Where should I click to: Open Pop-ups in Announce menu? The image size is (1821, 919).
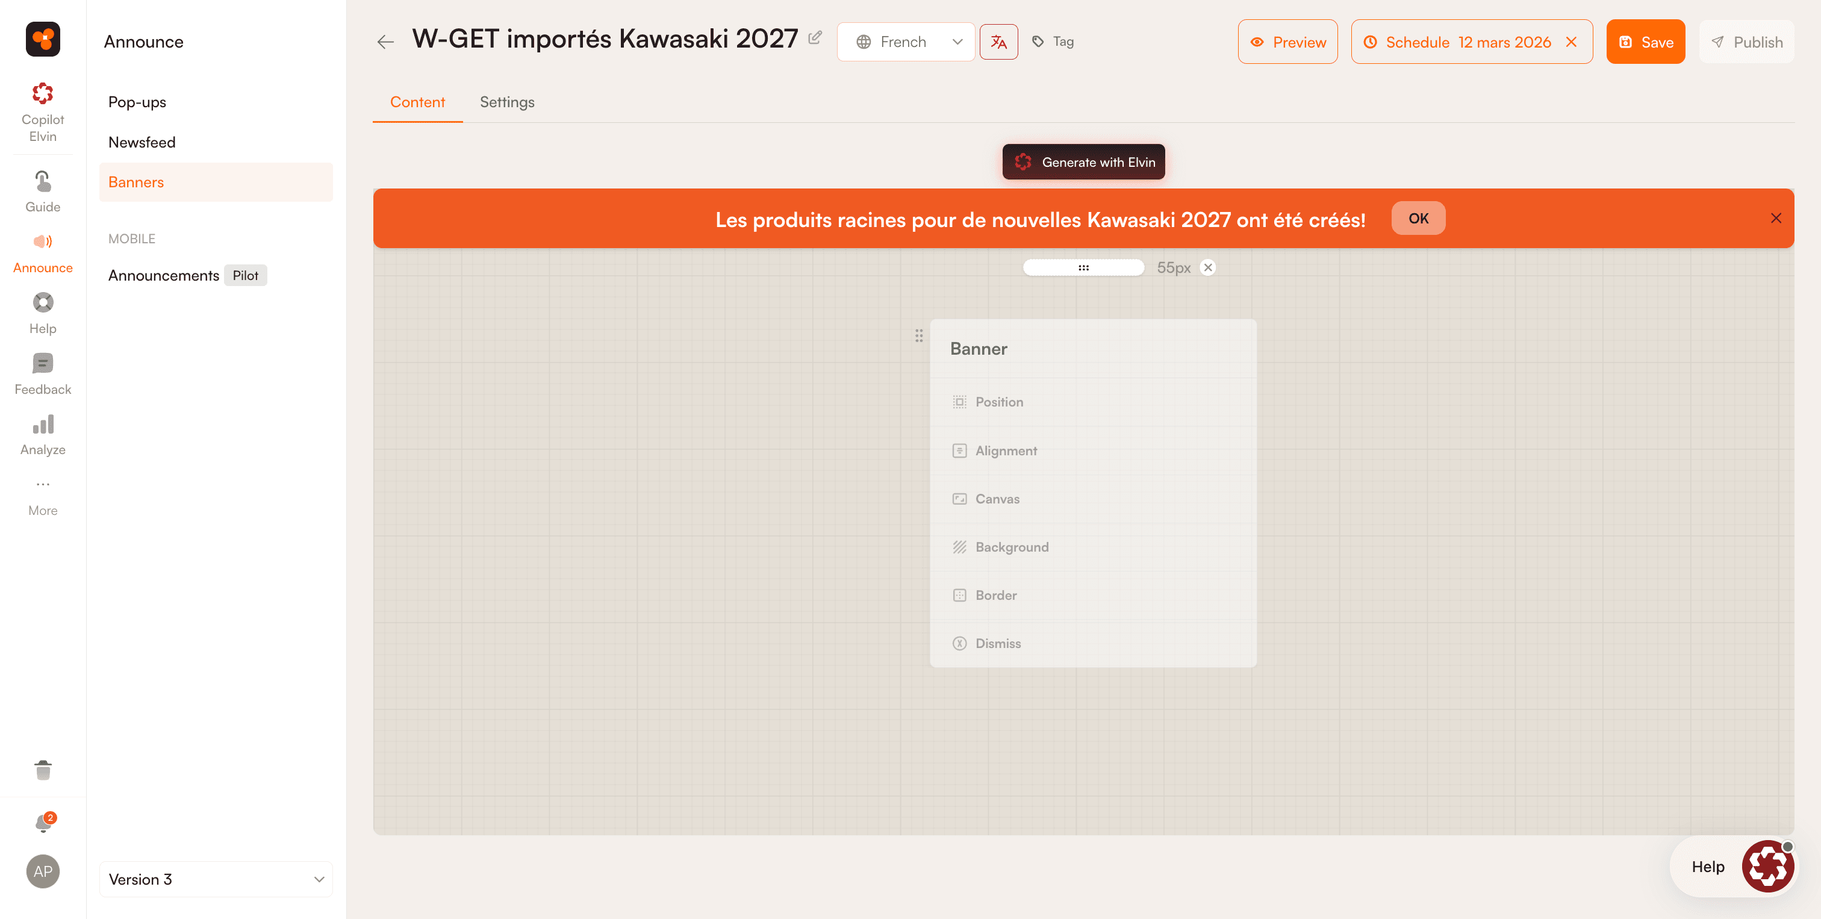click(x=216, y=102)
